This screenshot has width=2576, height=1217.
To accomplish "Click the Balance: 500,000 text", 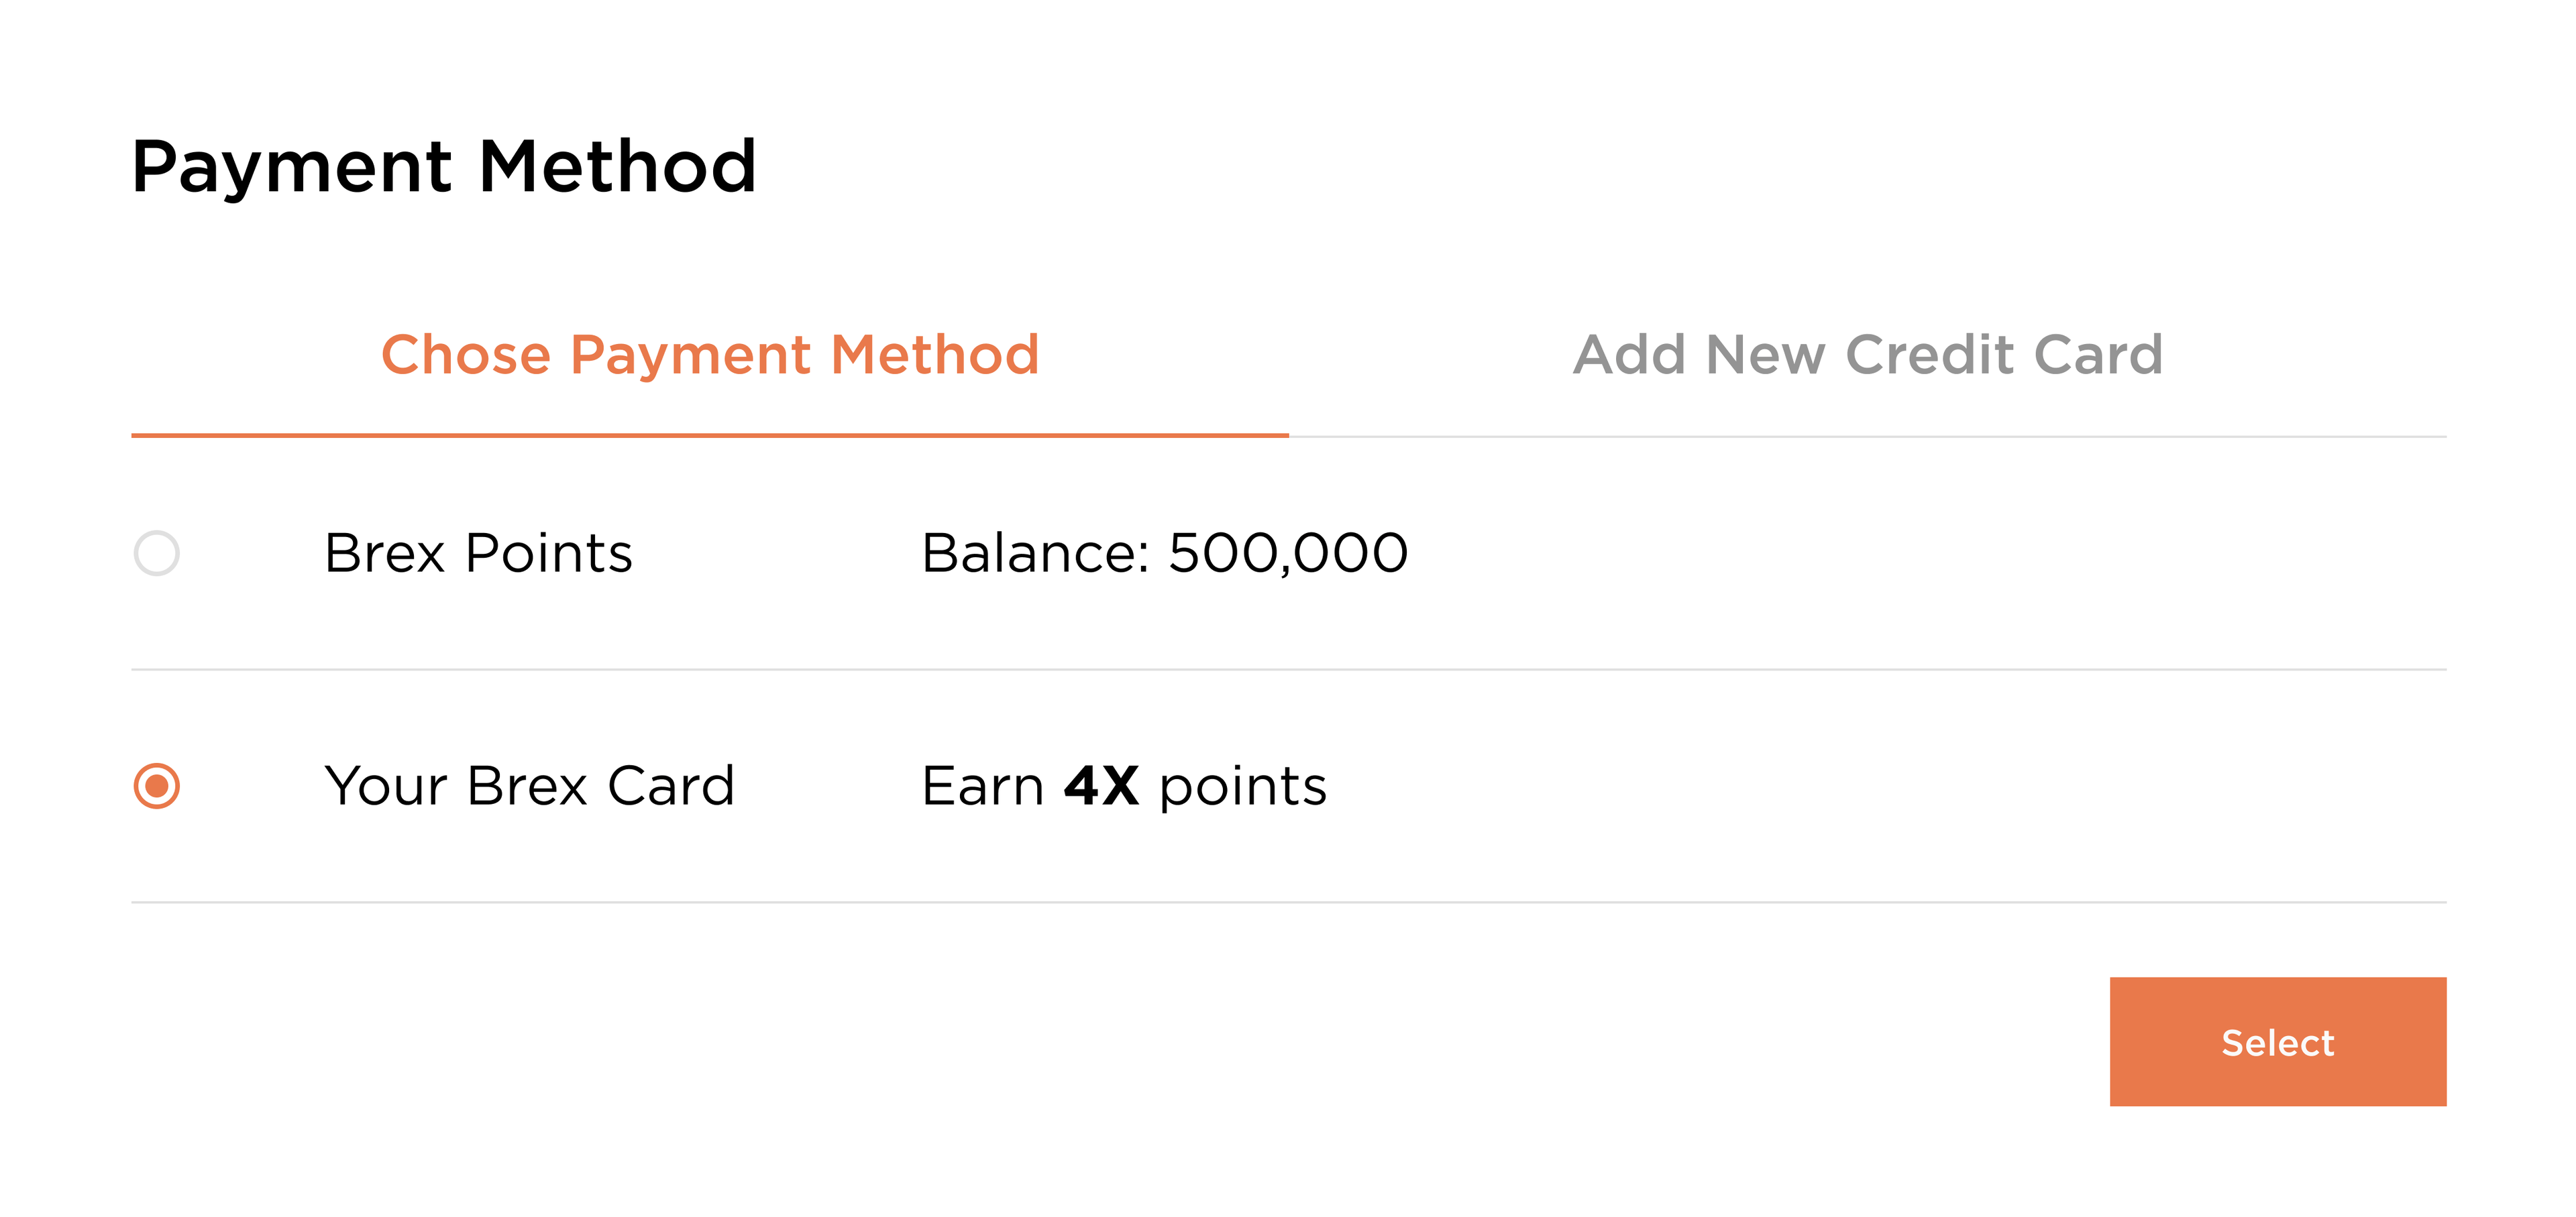I will point(1164,553).
